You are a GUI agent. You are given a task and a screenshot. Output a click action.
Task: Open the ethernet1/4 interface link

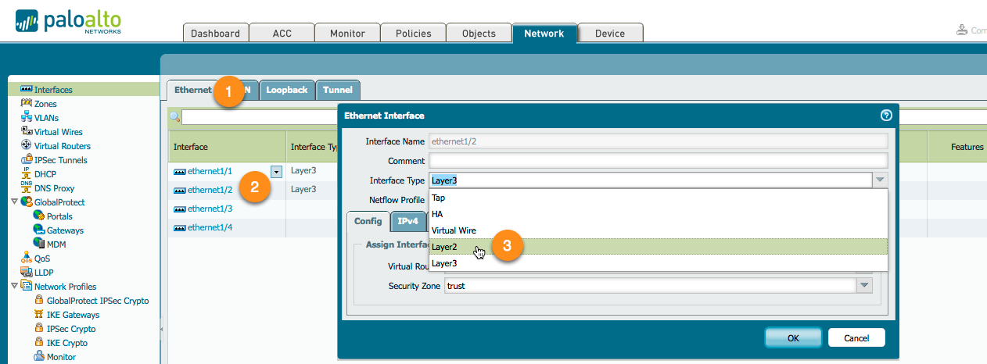click(210, 227)
